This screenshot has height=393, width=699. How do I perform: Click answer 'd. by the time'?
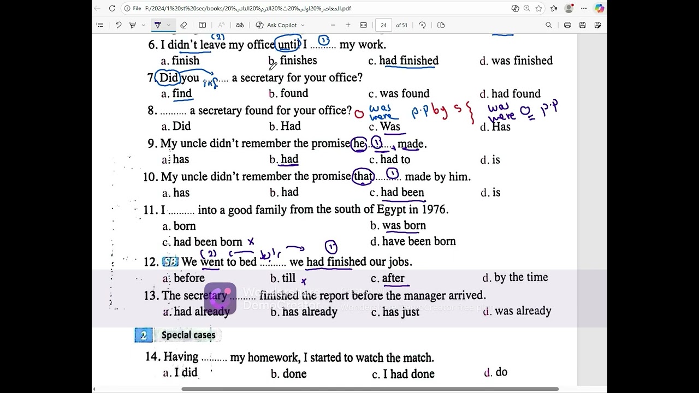515,278
